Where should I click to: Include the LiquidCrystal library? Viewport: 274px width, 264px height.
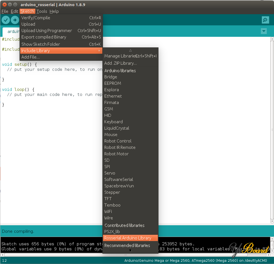(x=130, y=128)
